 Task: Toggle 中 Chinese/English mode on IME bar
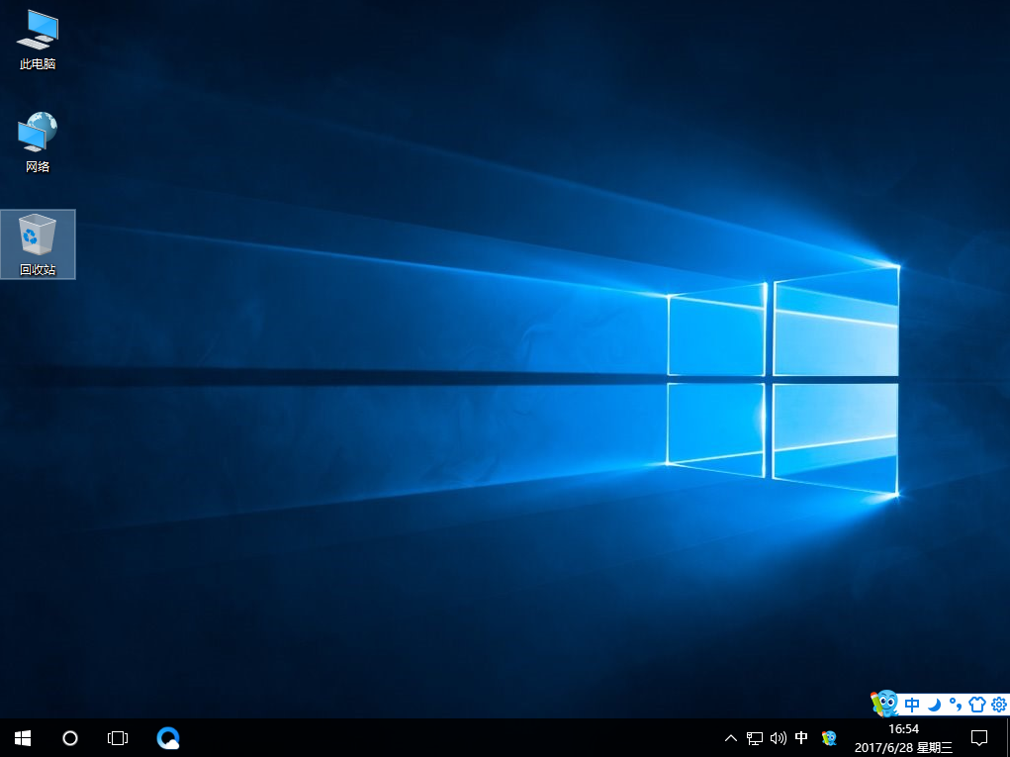pyautogui.click(x=912, y=705)
